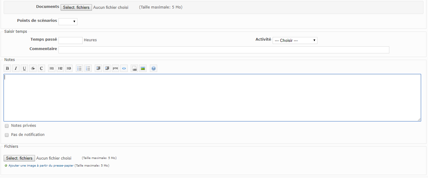Check the Pas de notification option

(x=7, y=135)
